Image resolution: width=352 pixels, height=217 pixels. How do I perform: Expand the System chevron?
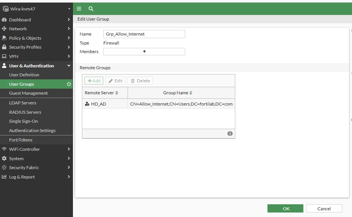69,158
